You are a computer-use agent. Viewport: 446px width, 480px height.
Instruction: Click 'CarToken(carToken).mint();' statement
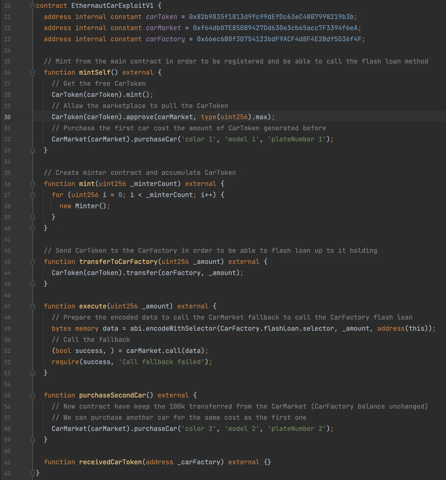click(x=103, y=95)
